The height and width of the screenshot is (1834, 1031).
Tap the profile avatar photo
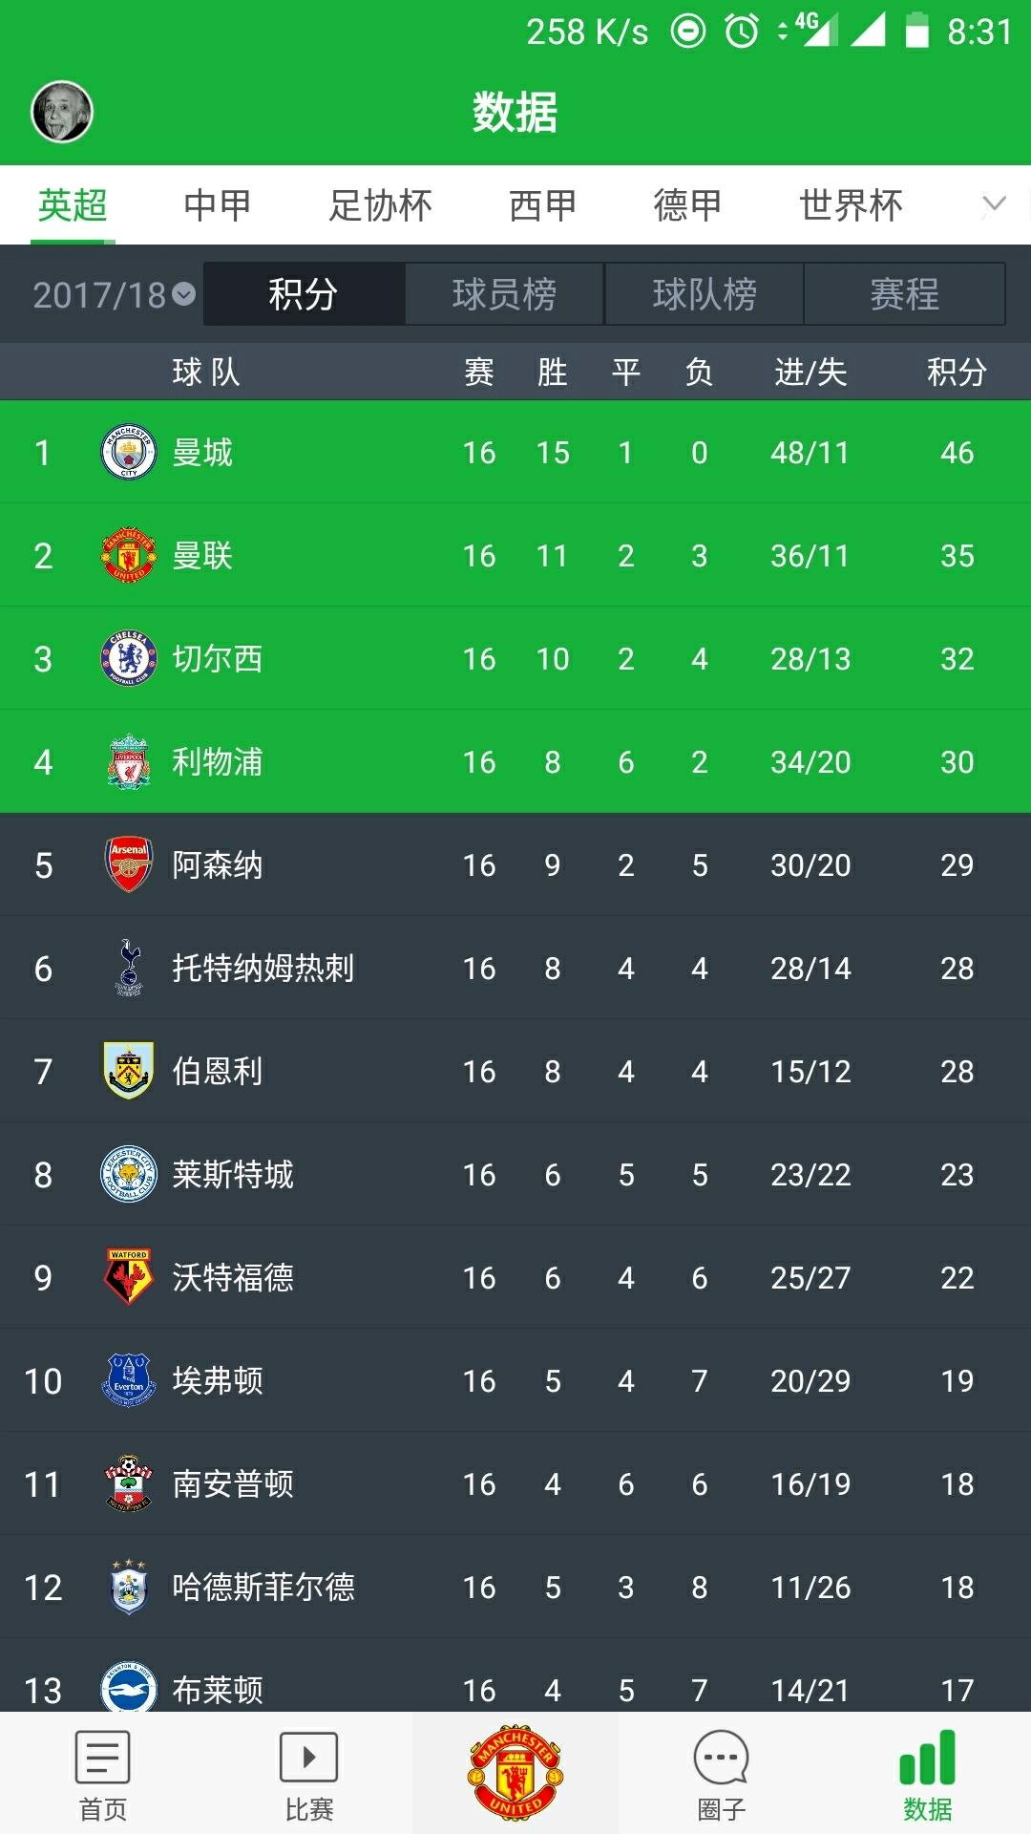[x=60, y=110]
